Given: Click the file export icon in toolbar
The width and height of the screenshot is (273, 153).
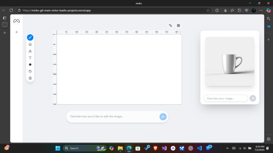Looking at the screenshot, I should (30, 78).
